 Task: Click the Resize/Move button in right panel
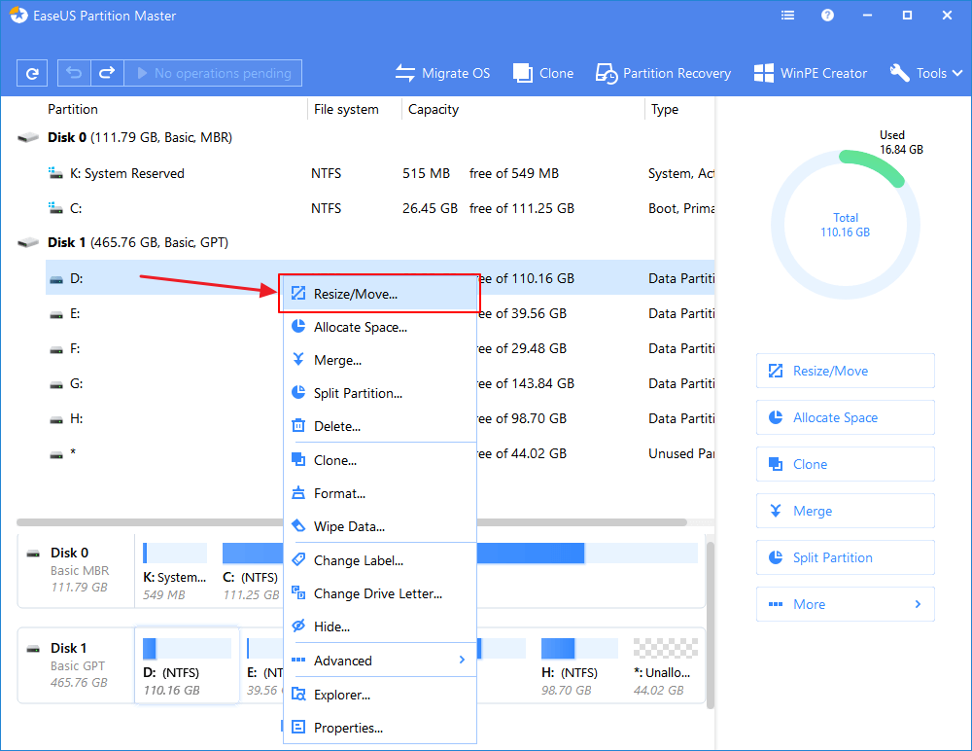[845, 371]
